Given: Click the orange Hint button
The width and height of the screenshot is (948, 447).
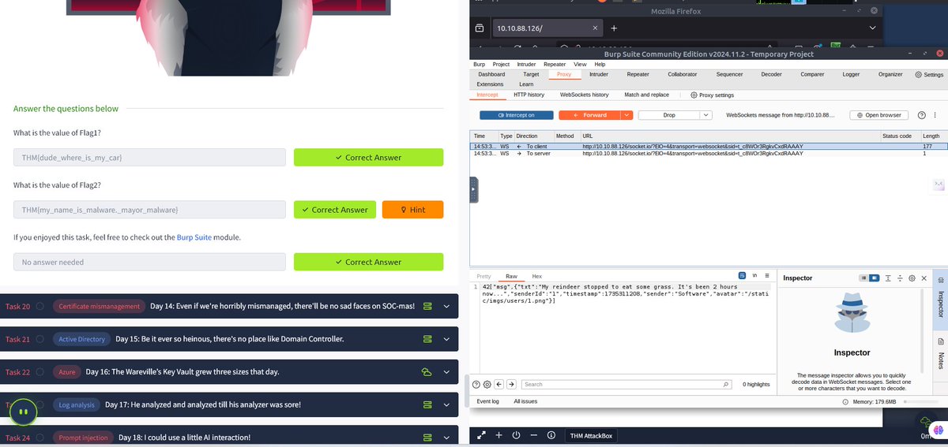Looking at the screenshot, I should click(412, 210).
